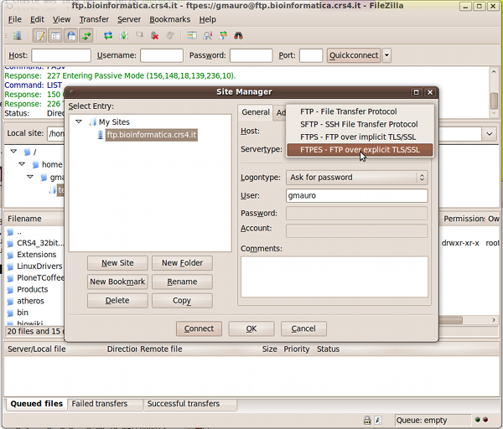Click the New Site button

117,263
